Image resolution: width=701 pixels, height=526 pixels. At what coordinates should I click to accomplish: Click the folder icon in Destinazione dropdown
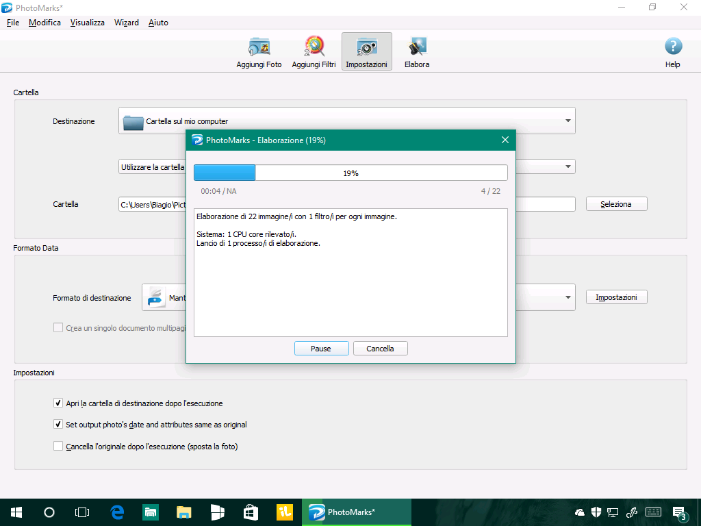coord(133,122)
